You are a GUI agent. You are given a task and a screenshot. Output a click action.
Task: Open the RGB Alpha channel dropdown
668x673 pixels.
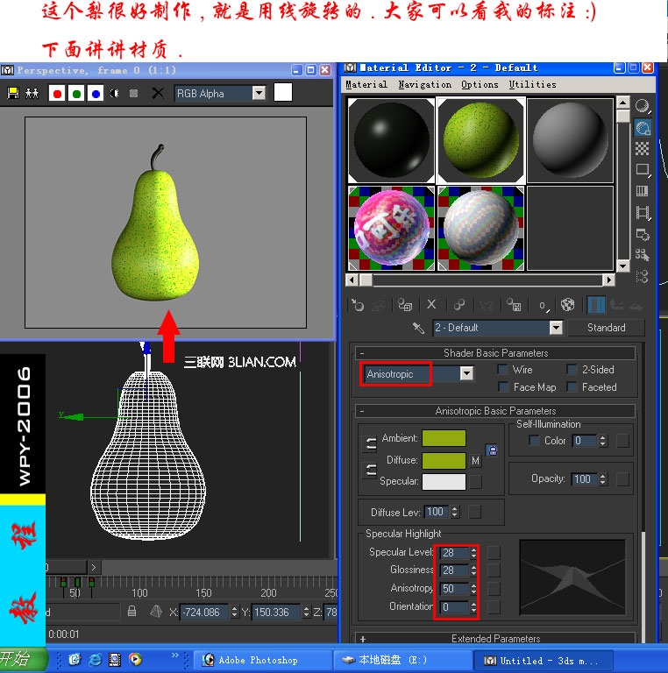coord(259,93)
